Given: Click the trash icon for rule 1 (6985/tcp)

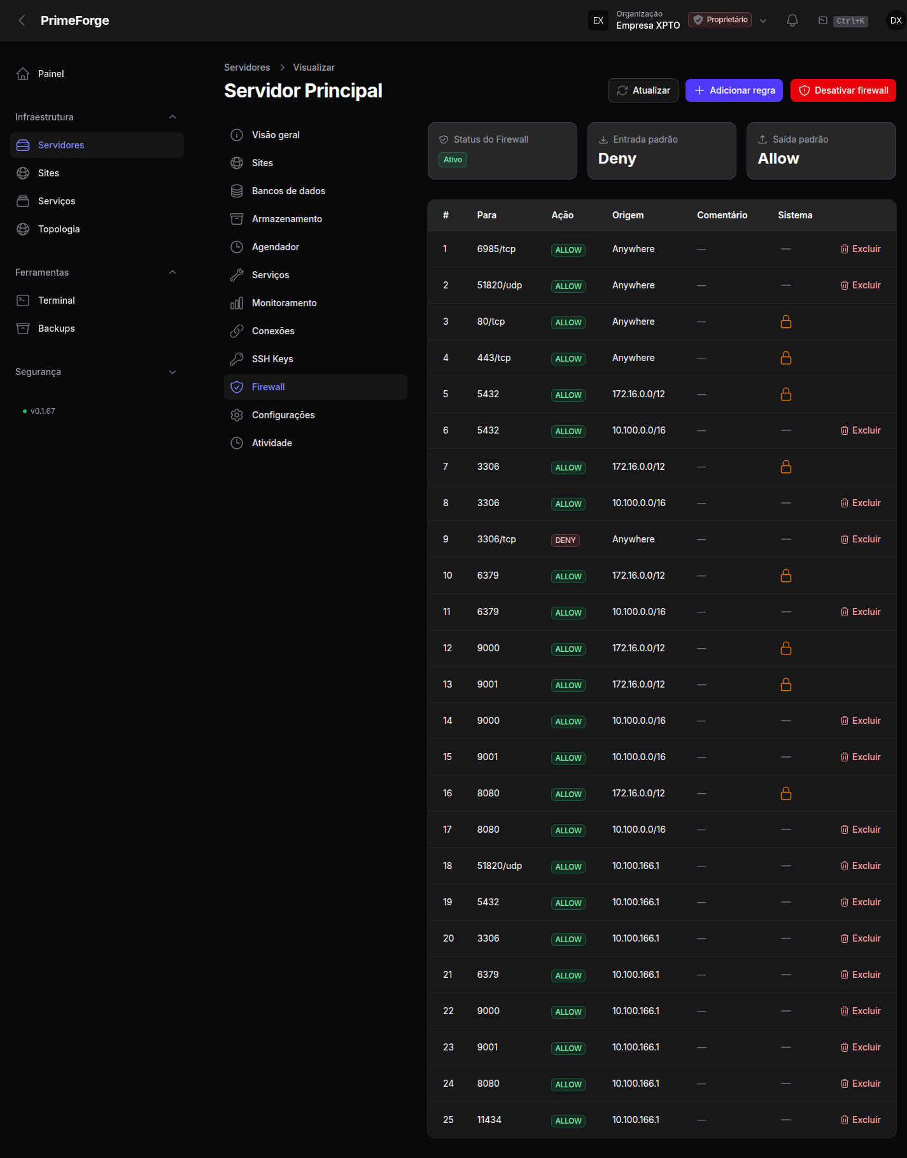Looking at the screenshot, I should (x=845, y=249).
